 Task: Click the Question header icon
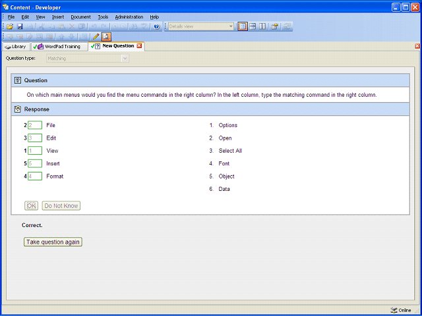click(18, 80)
